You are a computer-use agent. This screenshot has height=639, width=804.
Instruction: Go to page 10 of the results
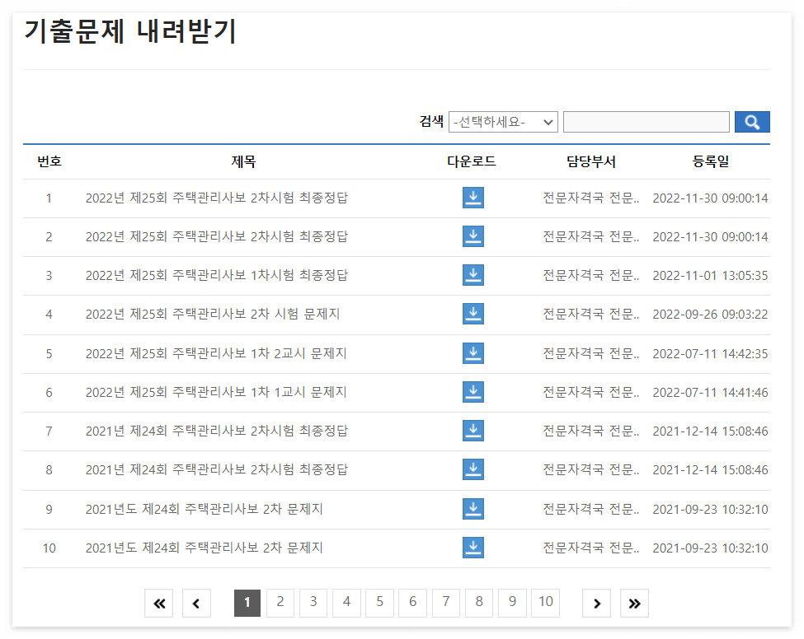(x=545, y=603)
